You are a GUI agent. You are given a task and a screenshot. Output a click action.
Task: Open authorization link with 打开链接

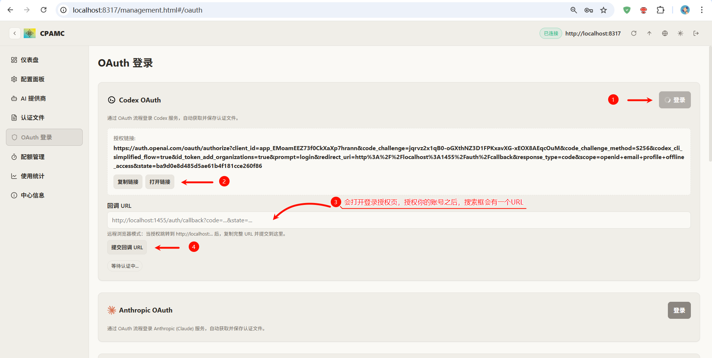click(x=160, y=182)
